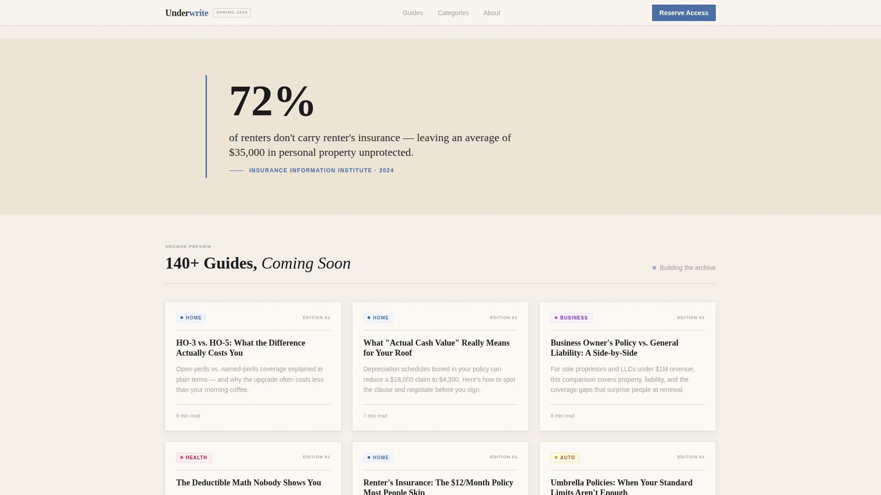Click EDITION 01 on Umbrella Policies card
881x495 pixels.
coord(691,457)
